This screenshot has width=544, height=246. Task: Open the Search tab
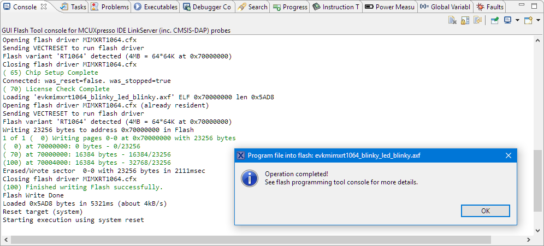253,7
